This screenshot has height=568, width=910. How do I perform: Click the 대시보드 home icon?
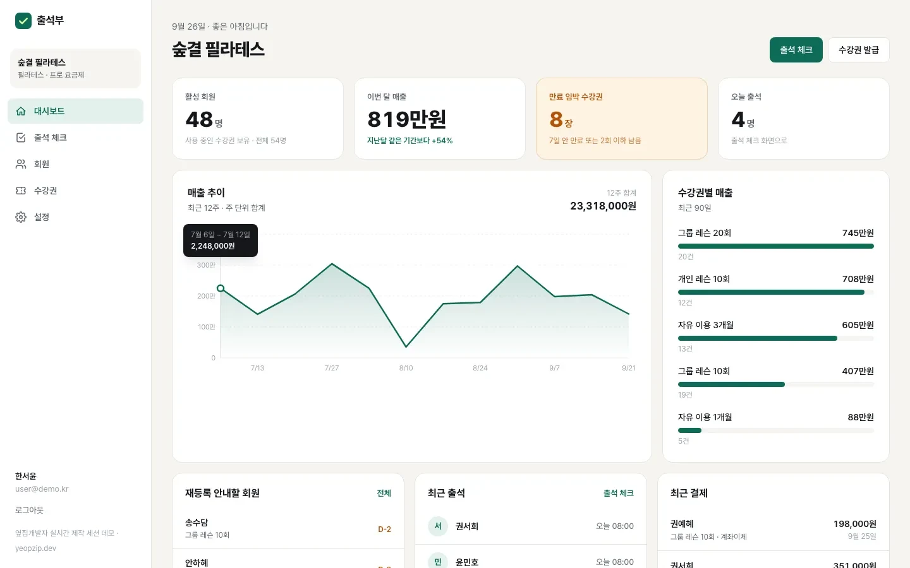point(21,111)
